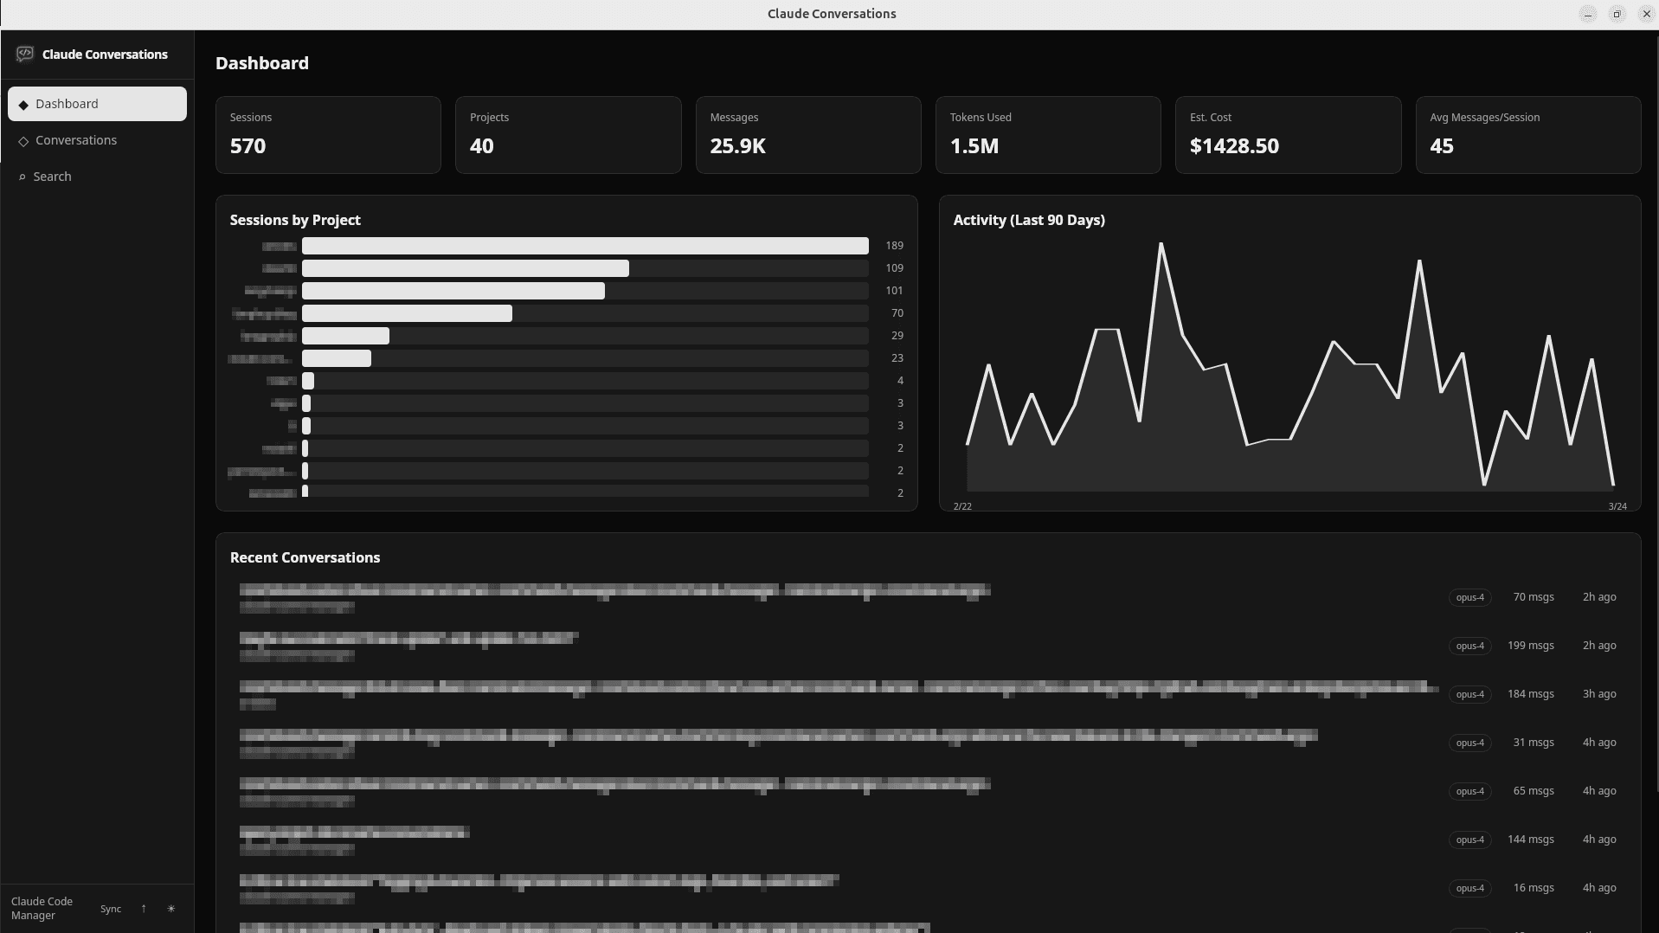Click the Claude Conversations chat-code logo icon

click(x=25, y=55)
